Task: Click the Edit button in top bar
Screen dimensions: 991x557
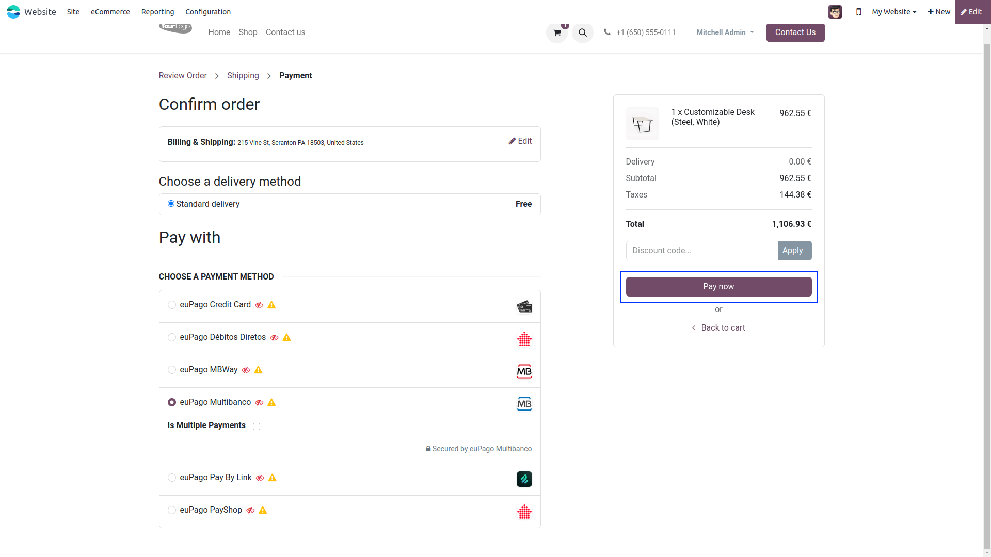Action: [x=973, y=12]
